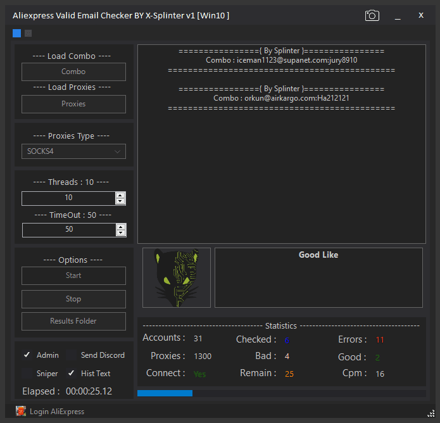The width and height of the screenshot is (440, 423).
Task: Toggle the Admin checkbox
Action: coord(27,355)
